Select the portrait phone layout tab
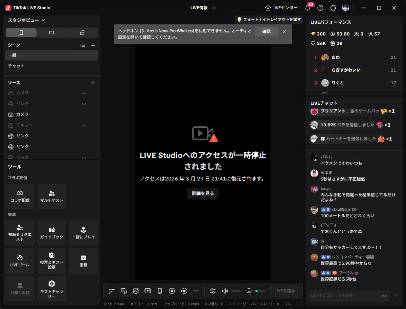Screen dimensions: 406x309 pyautogui.click(x=21, y=32)
